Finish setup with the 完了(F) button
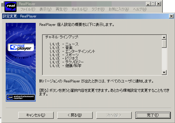The height and width of the screenshot is (123, 175). coord(153,115)
